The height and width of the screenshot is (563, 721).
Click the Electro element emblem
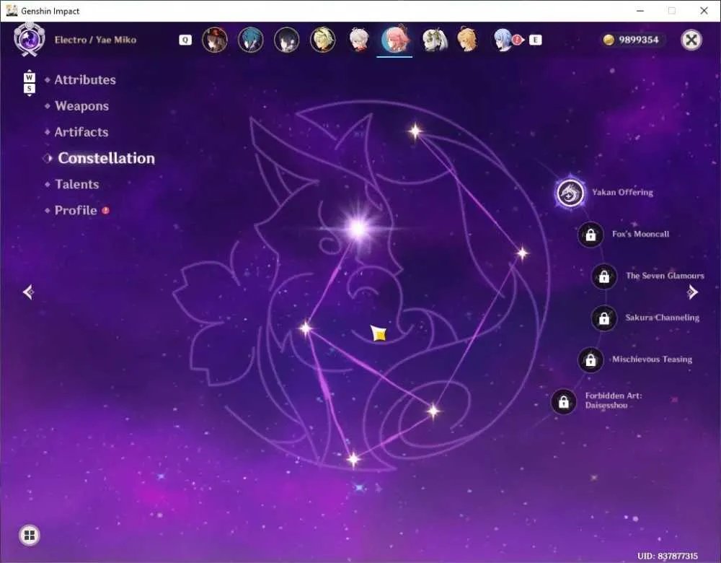click(30, 40)
